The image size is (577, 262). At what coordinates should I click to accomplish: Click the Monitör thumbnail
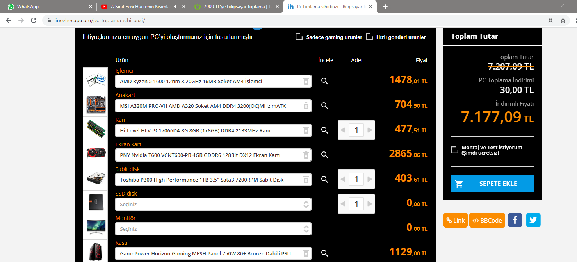tap(95, 227)
